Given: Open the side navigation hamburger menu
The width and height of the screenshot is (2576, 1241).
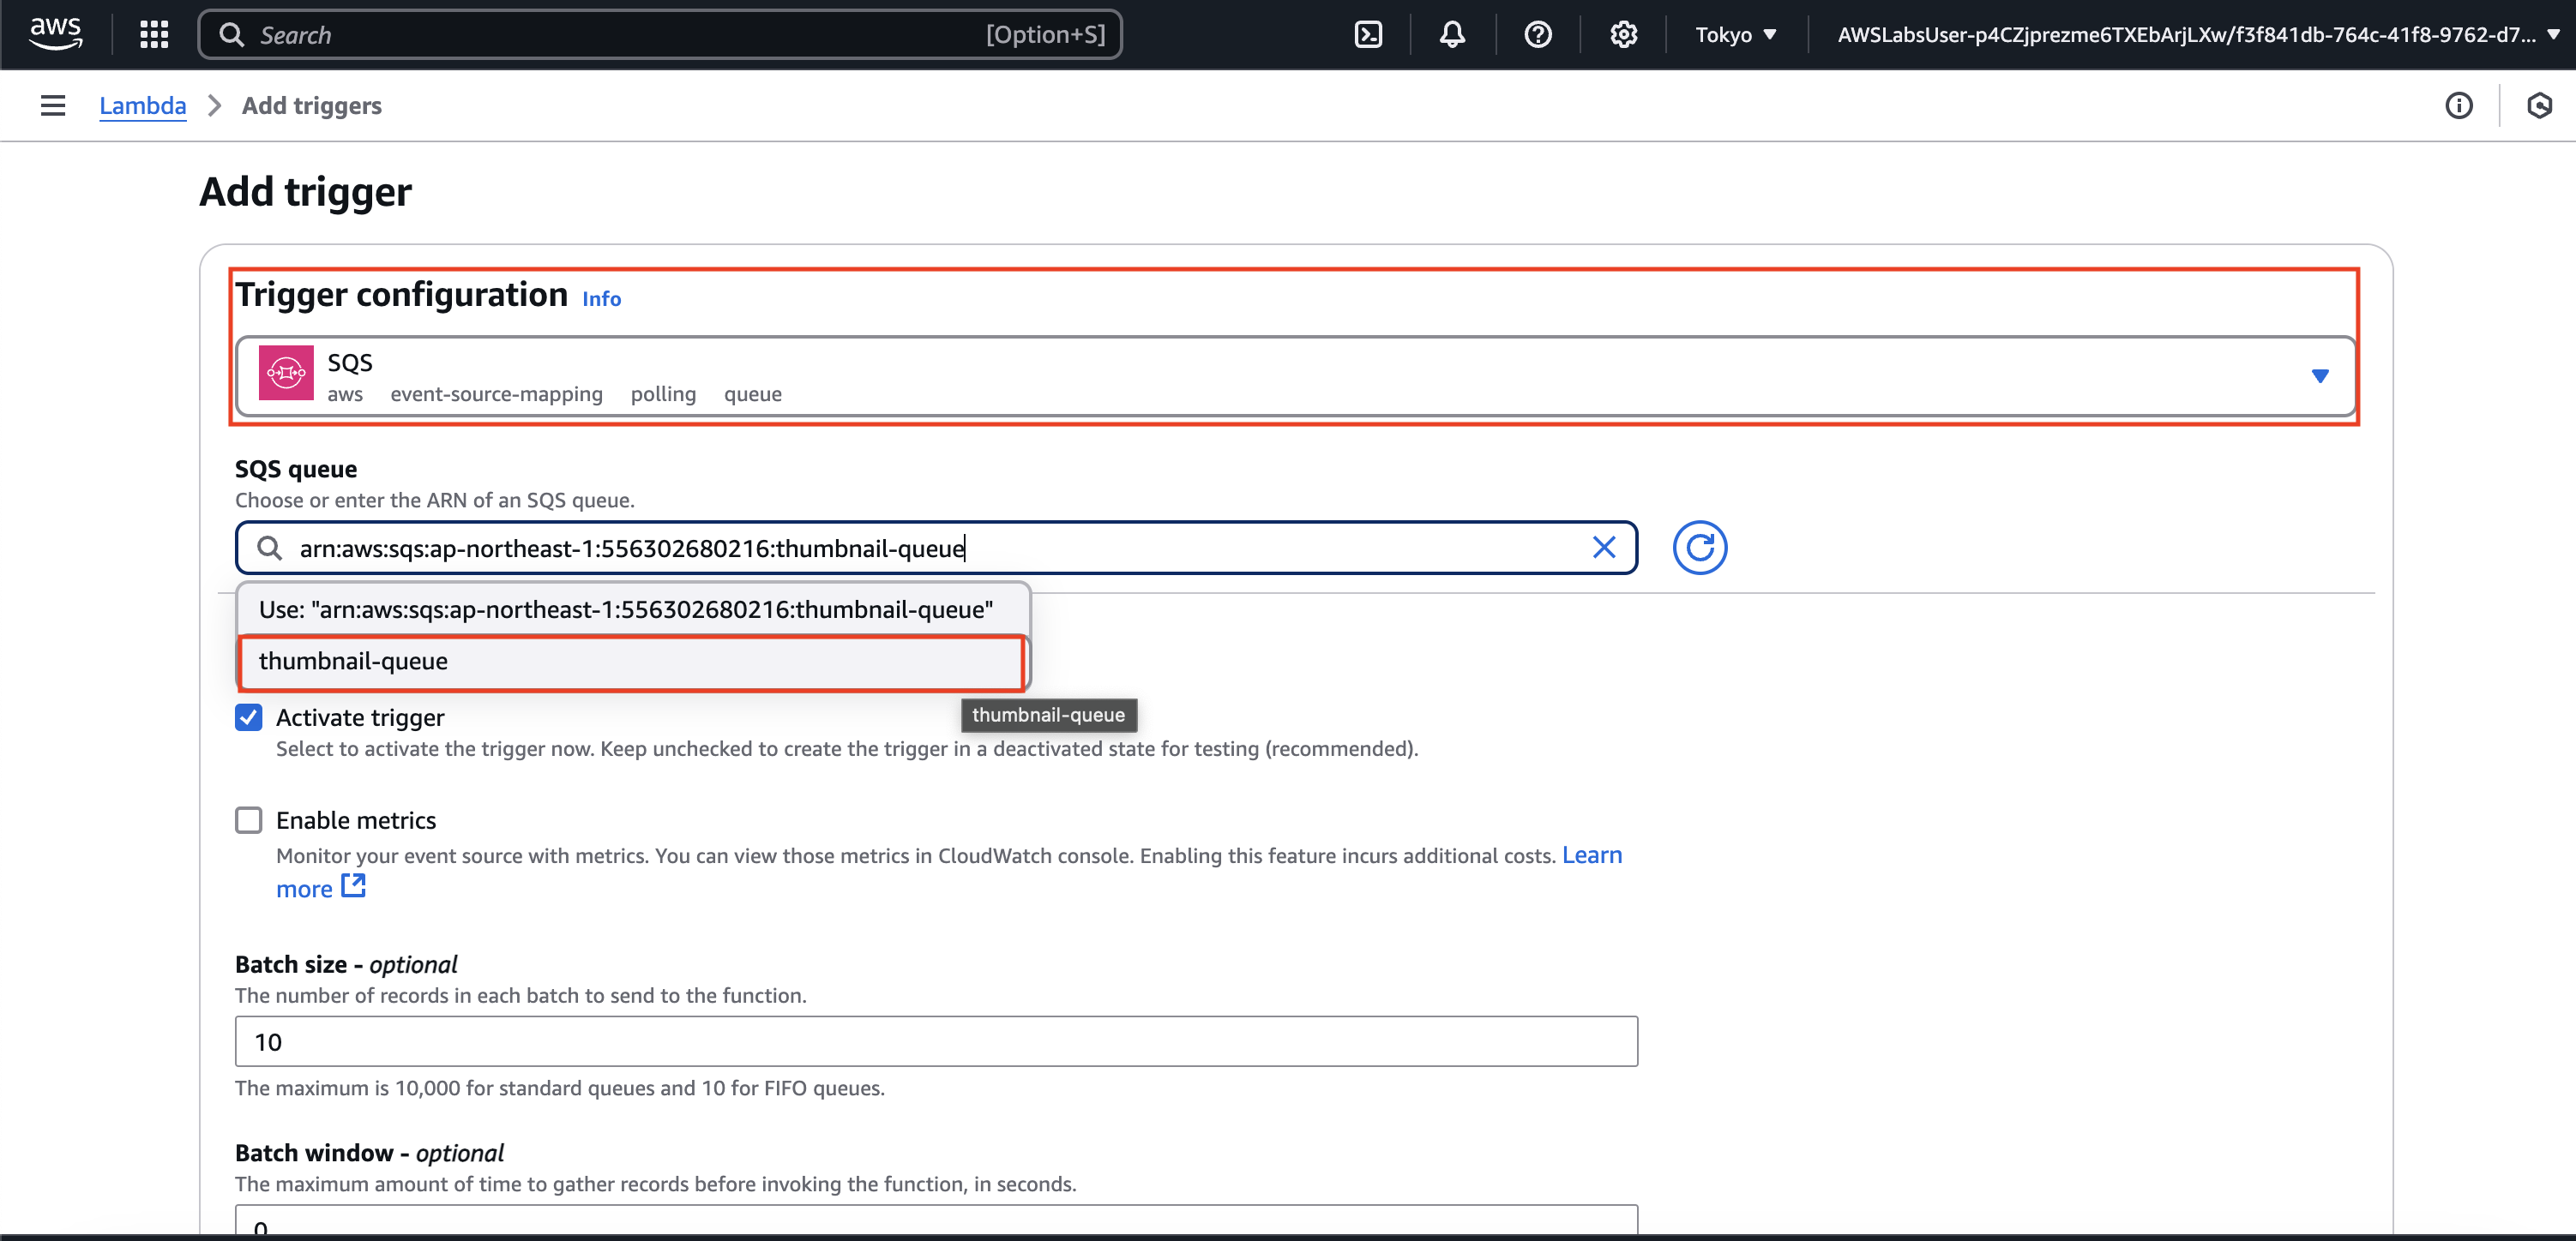Looking at the screenshot, I should click(x=53, y=105).
